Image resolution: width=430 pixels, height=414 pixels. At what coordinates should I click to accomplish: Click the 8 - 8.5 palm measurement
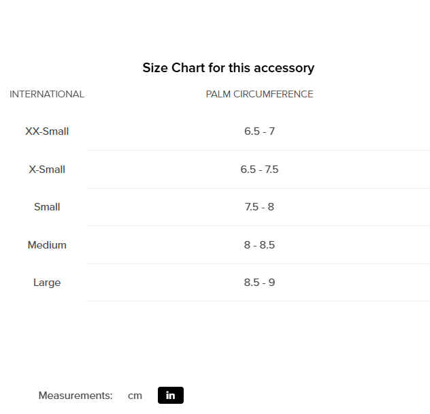259,245
